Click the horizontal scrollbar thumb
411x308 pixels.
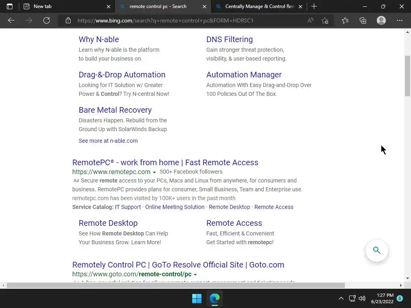(176, 285)
